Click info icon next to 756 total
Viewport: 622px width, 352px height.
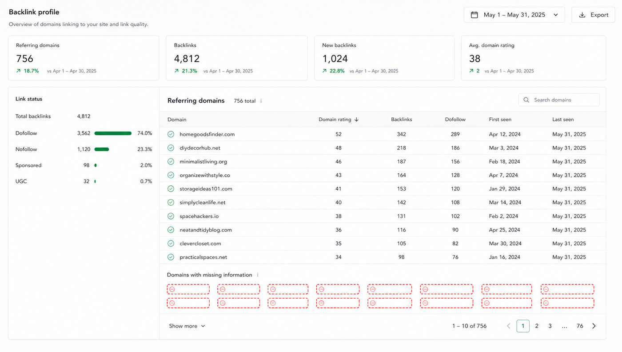(x=261, y=101)
